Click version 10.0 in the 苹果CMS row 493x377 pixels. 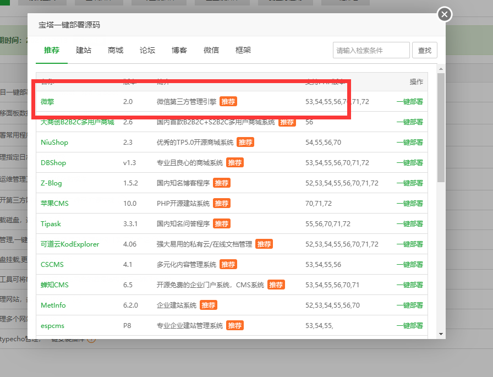[x=130, y=204]
